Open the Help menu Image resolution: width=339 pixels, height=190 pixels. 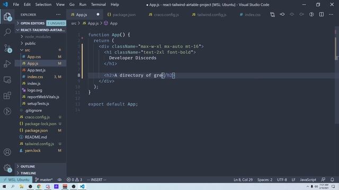coord(114,5)
